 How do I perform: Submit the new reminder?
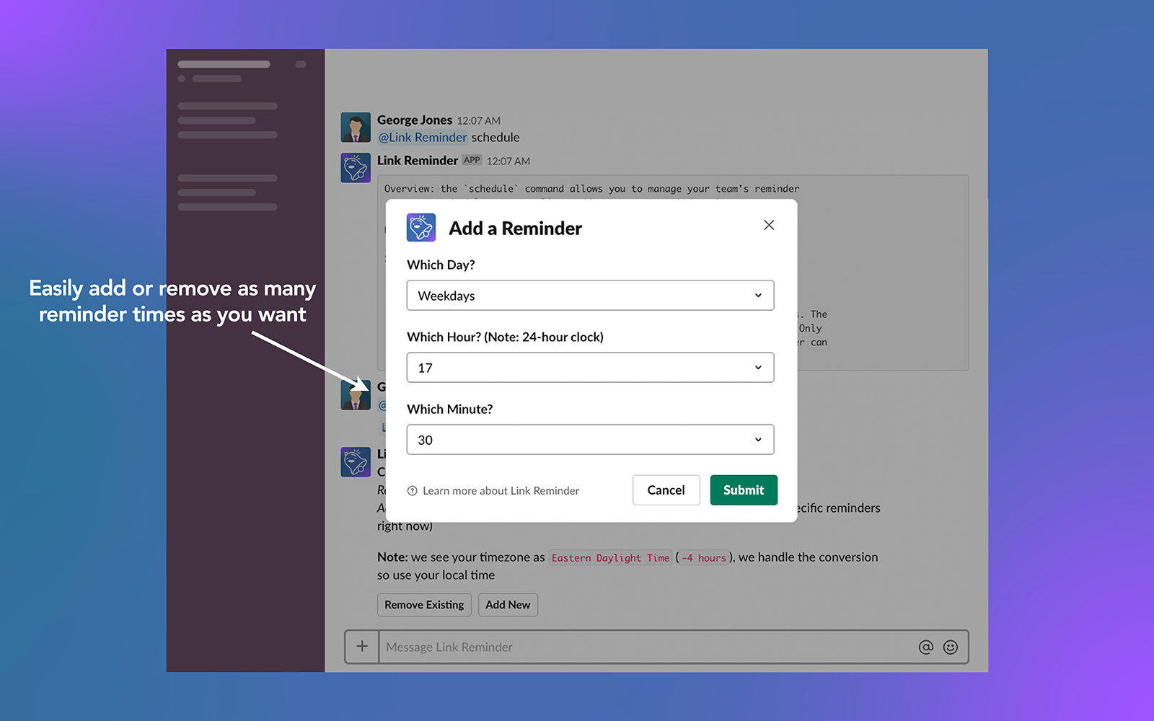pos(744,490)
